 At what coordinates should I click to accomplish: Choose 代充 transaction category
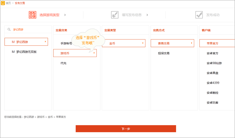63,63
